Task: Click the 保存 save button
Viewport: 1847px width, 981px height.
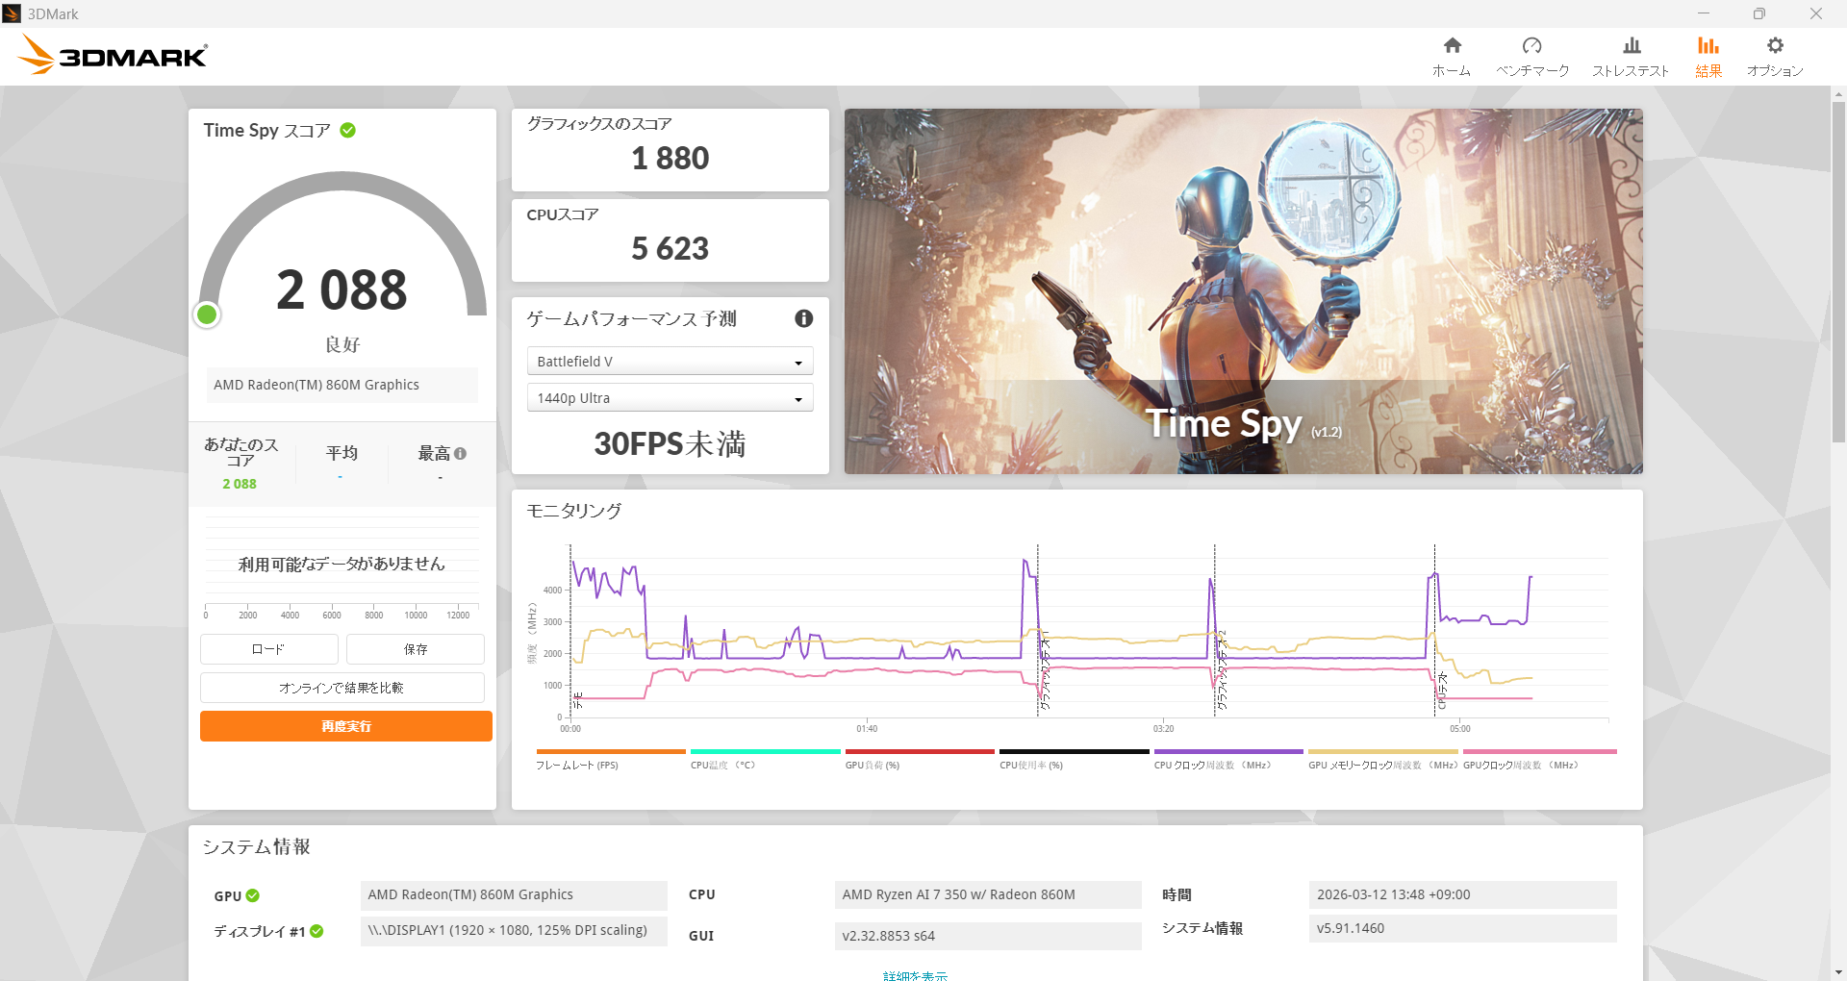Action: (416, 649)
